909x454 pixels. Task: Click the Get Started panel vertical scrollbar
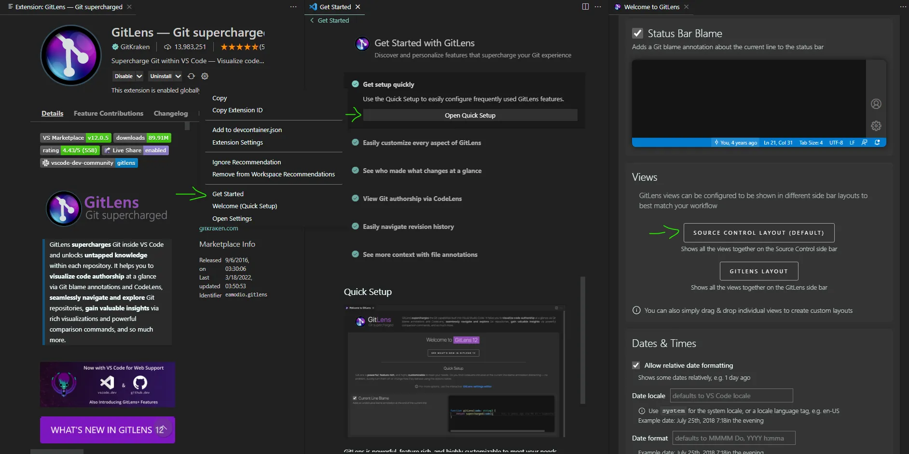pos(583,340)
